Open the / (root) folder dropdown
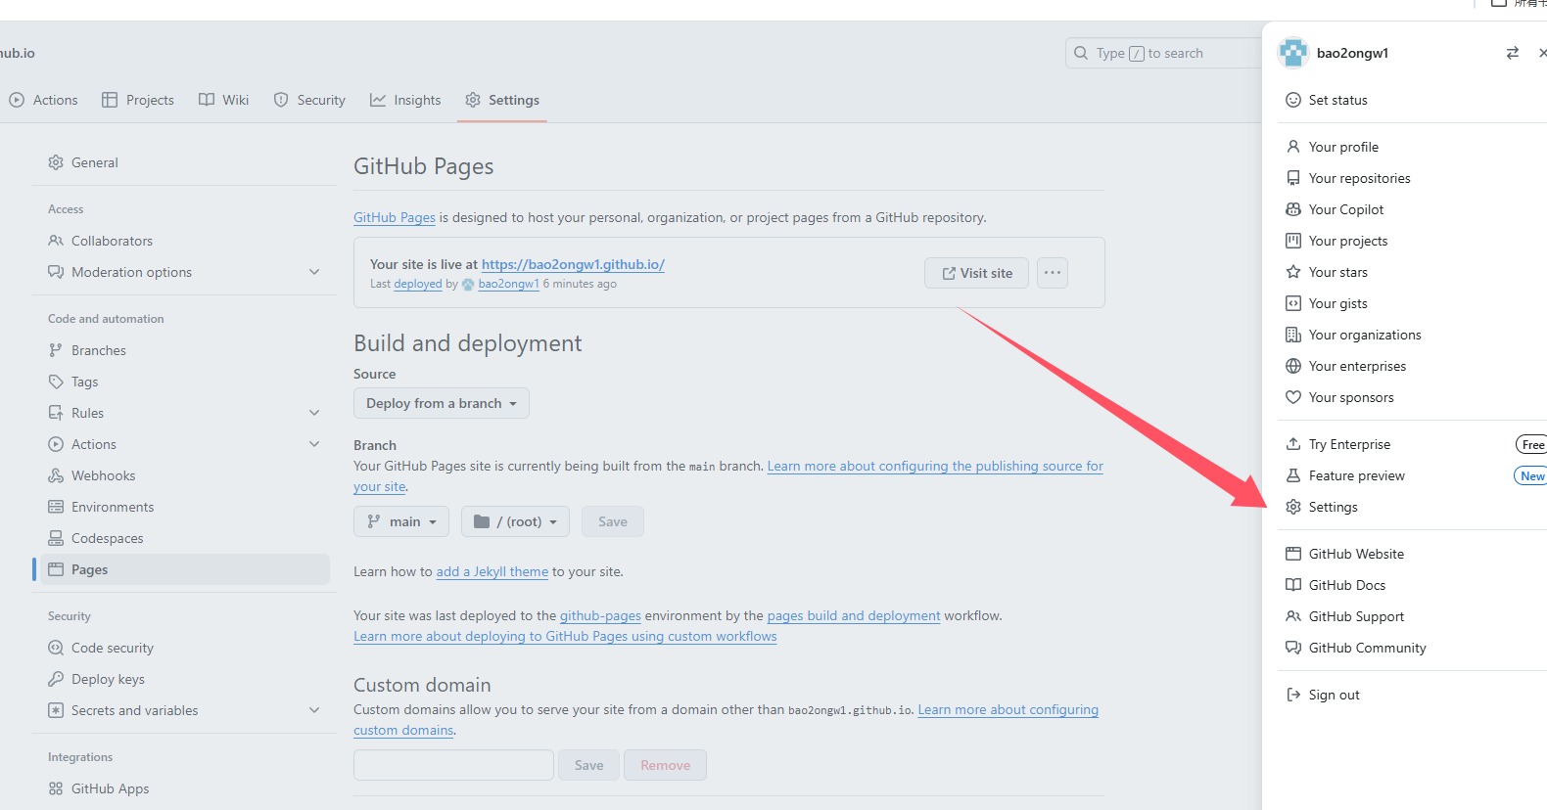Screen dimensions: 1547x810 coord(515,521)
